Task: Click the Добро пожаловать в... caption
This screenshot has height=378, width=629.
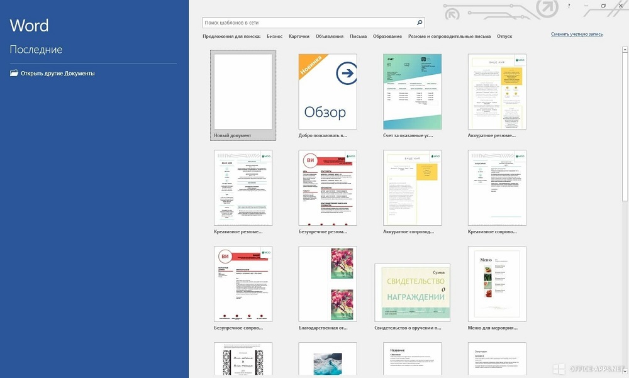Action: tap(323, 136)
